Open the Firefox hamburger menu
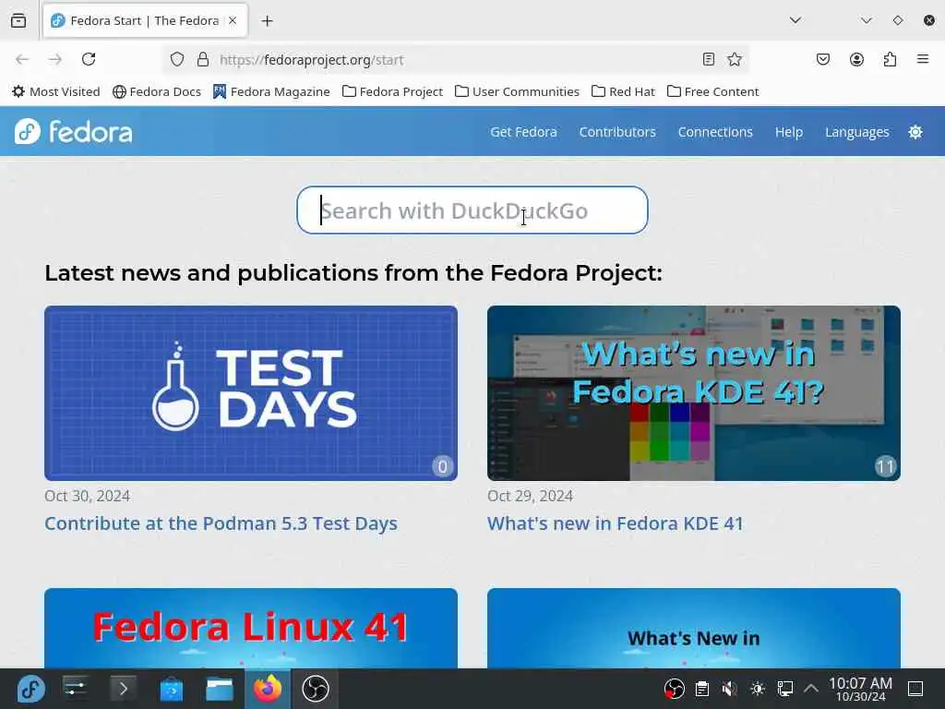Viewport: 945px width, 709px height. [923, 59]
